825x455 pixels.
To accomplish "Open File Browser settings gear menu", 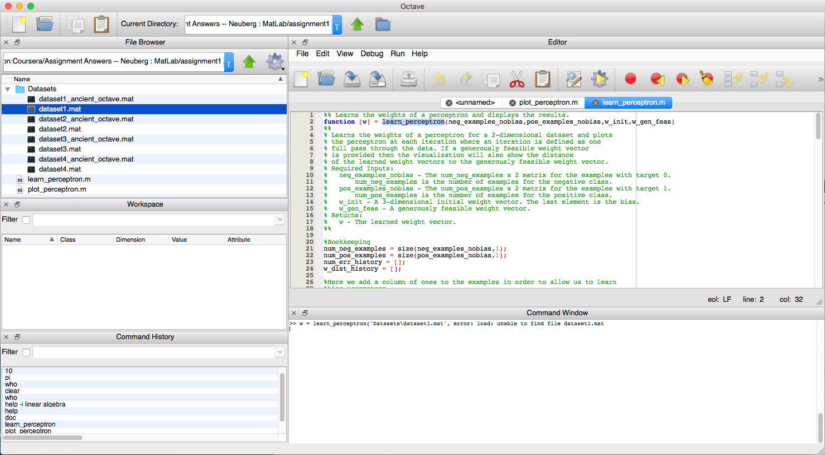I will click(x=275, y=61).
